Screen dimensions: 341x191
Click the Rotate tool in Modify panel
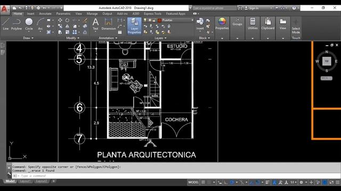(x=67, y=20)
